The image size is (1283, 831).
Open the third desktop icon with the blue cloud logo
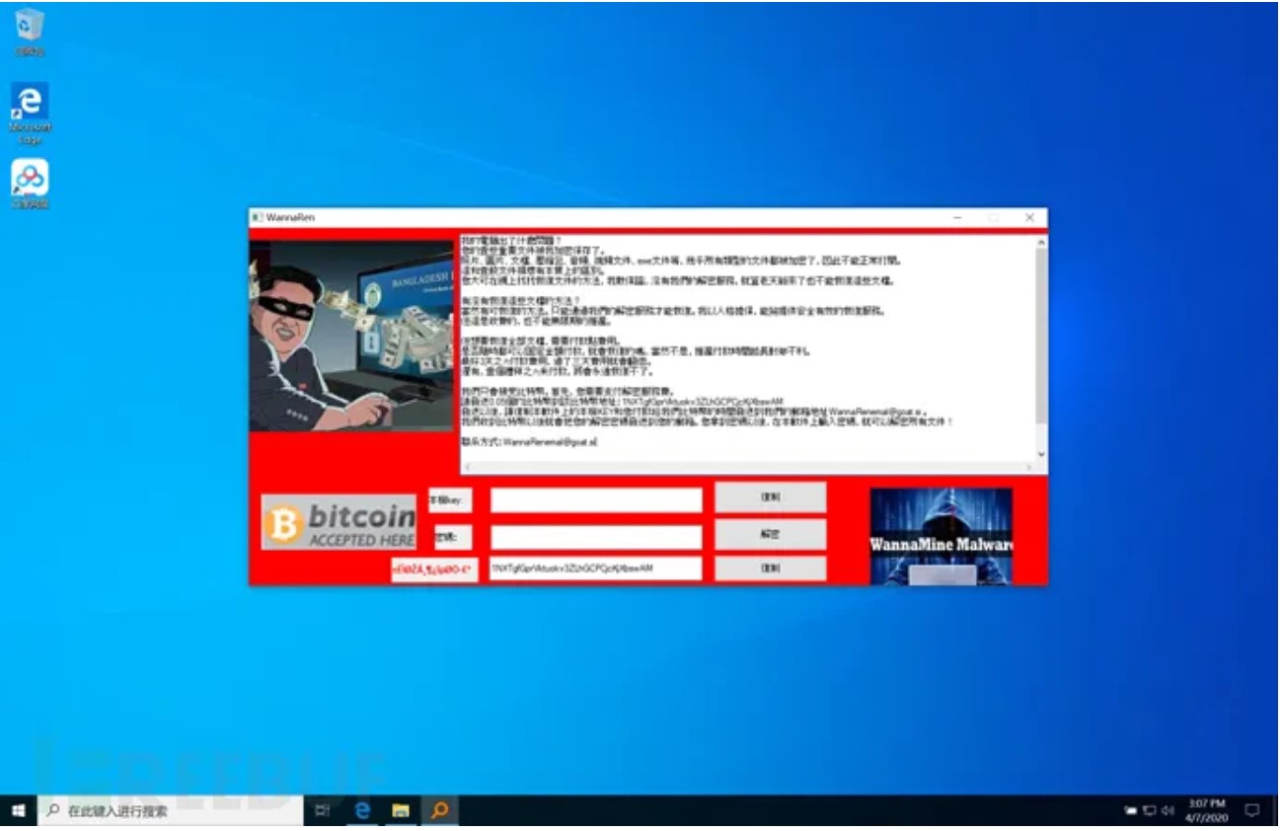(x=30, y=180)
